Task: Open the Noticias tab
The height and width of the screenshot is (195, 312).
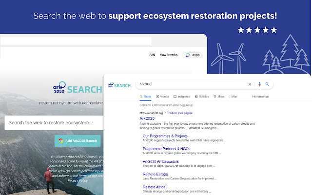Action: point(201,97)
